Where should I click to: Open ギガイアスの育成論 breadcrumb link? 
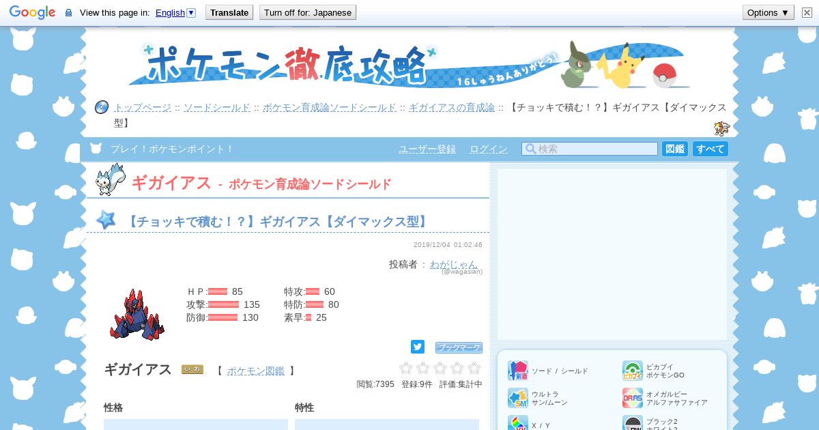coord(452,107)
